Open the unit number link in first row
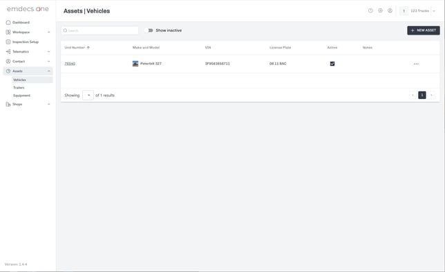The width and height of the screenshot is (445, 272). (70, 64)
